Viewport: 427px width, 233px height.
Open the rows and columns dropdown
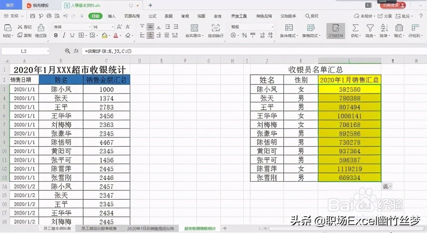coord(415,30)
